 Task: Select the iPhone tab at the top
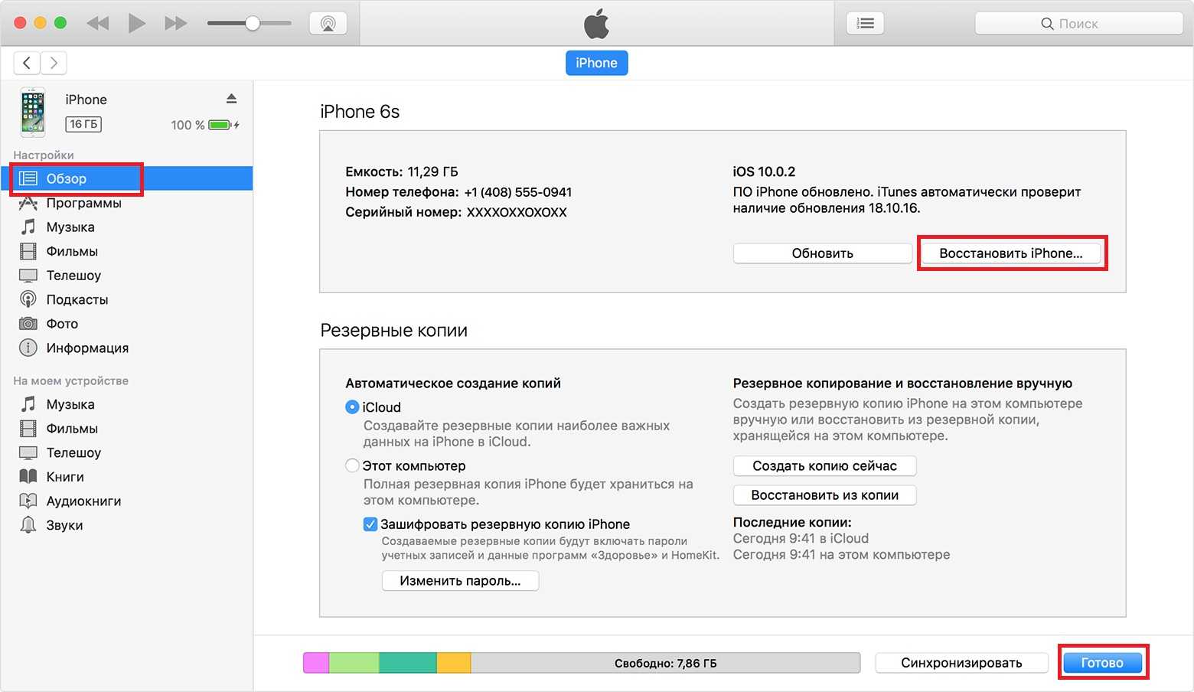(596, 63)
